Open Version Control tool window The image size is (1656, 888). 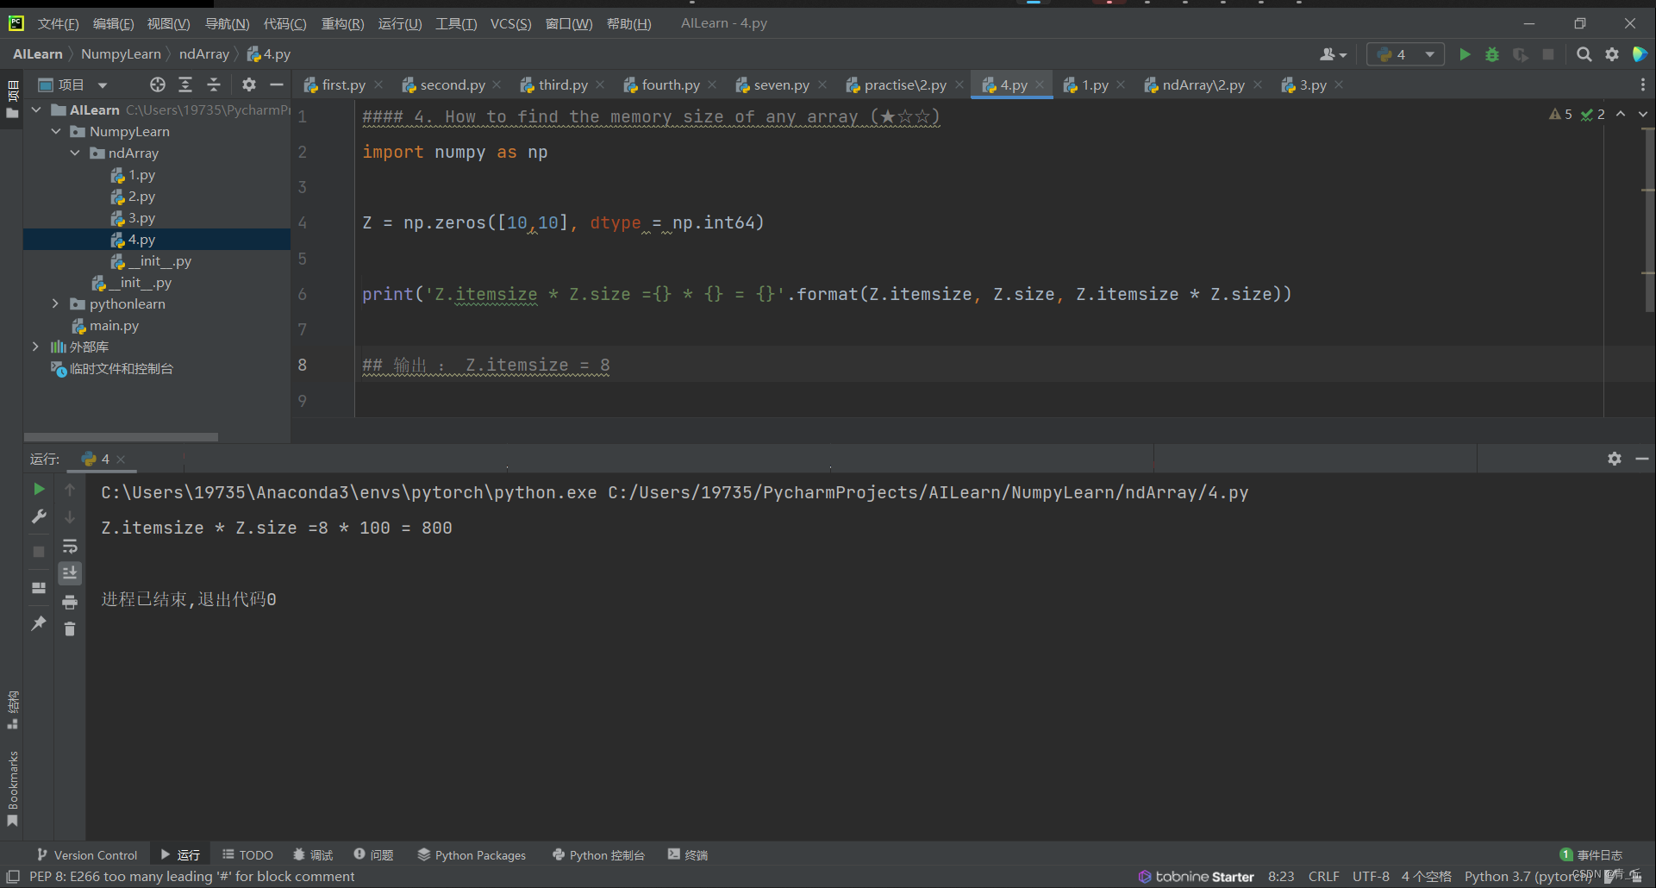pyautogui.click(x=87, y=854)
